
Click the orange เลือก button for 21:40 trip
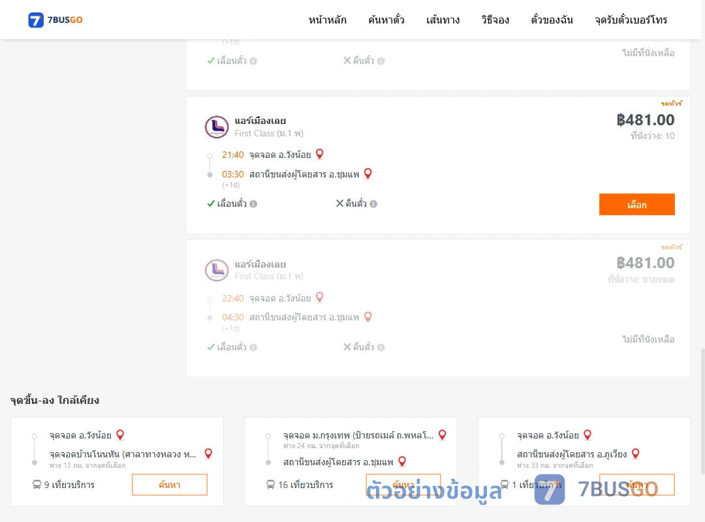636,205
